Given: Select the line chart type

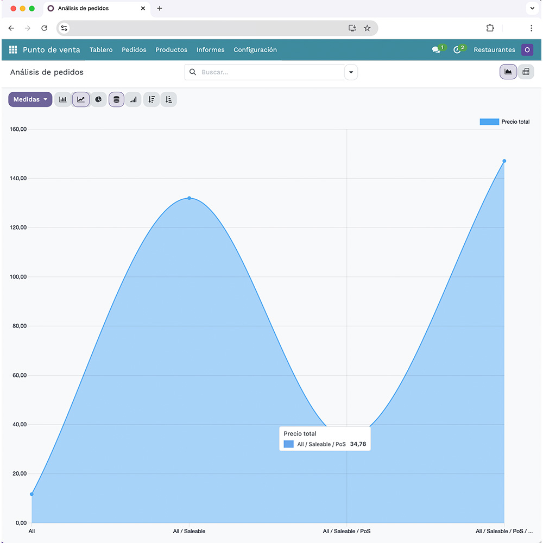Looking at the screenshot, I should tap(81, 99).
